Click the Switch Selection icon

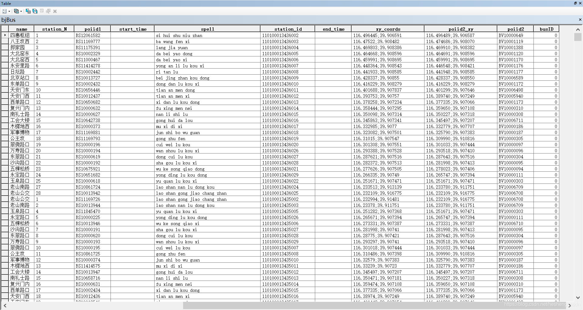coord(35,11)
